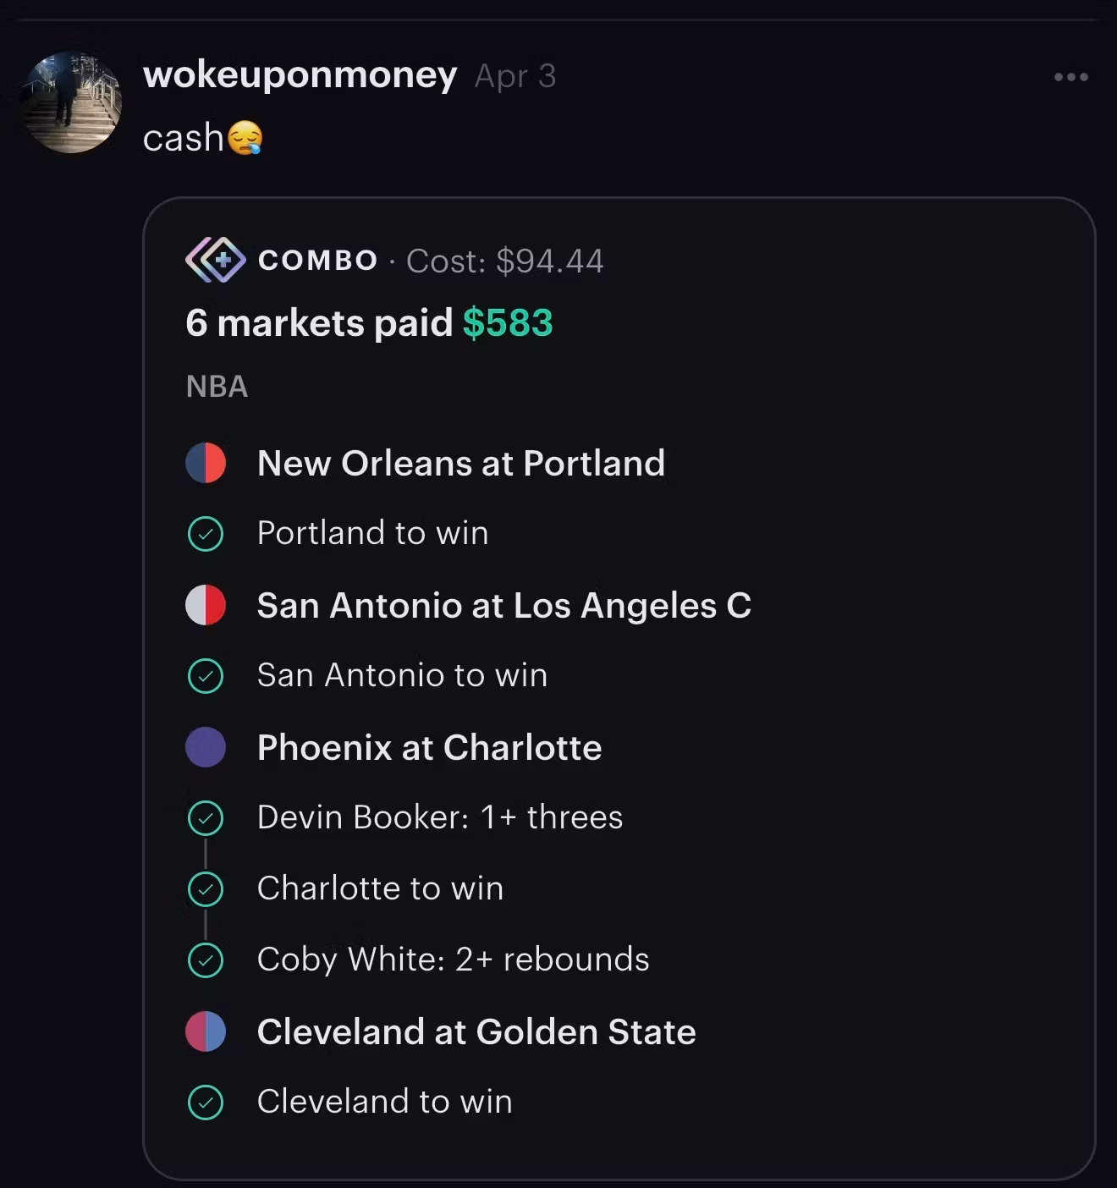Image resolution: width=1117 pixels, height=1188 pixels.
Task: Click the Portland to win checkmark
Action: coord(206,534)
